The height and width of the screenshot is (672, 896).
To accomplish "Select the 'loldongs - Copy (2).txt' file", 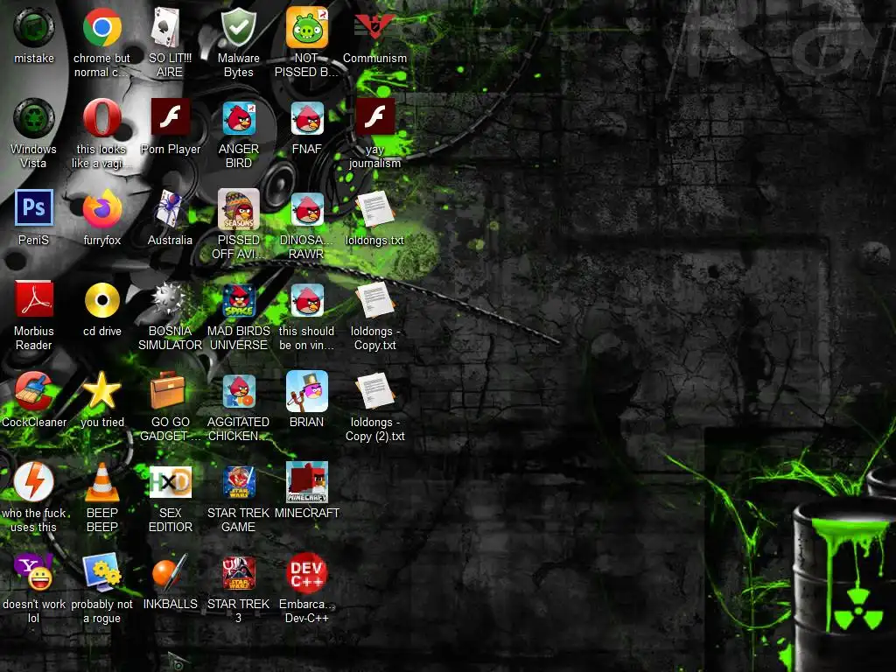I will [x=374, y=391].
